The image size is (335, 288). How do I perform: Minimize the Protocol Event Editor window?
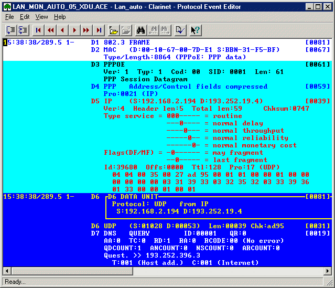point(309,7)
